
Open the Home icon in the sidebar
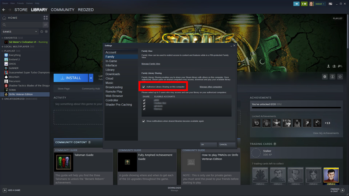4,18
